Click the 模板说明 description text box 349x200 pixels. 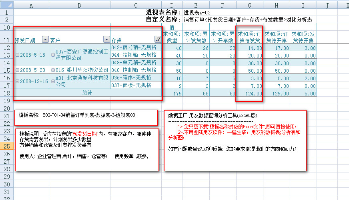pyautogui.click(x=86, y=150)
